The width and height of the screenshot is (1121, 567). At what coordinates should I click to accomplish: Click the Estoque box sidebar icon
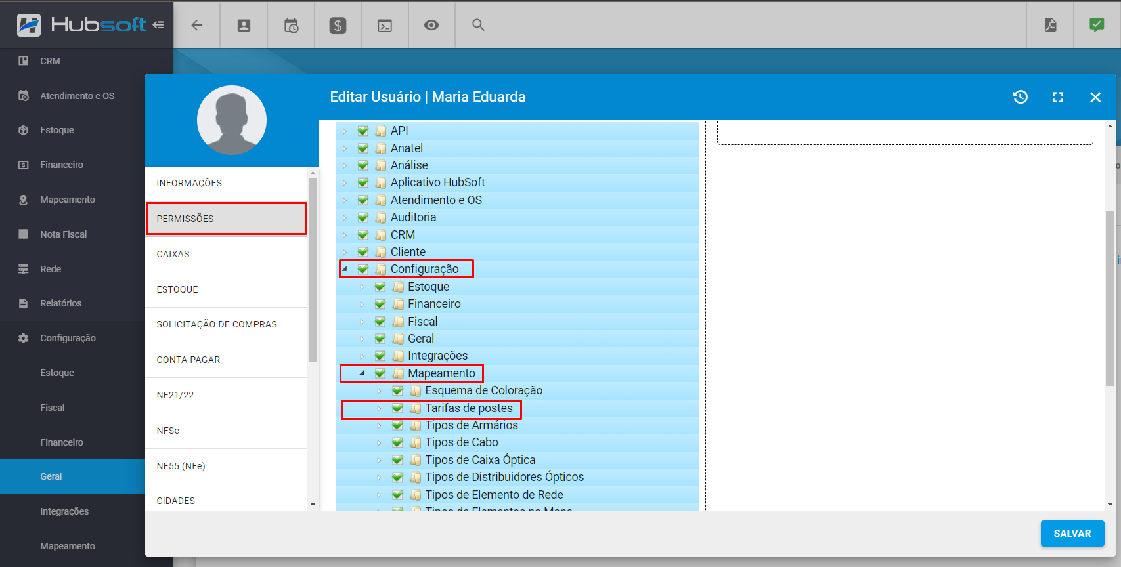click(x=24, y=130)
